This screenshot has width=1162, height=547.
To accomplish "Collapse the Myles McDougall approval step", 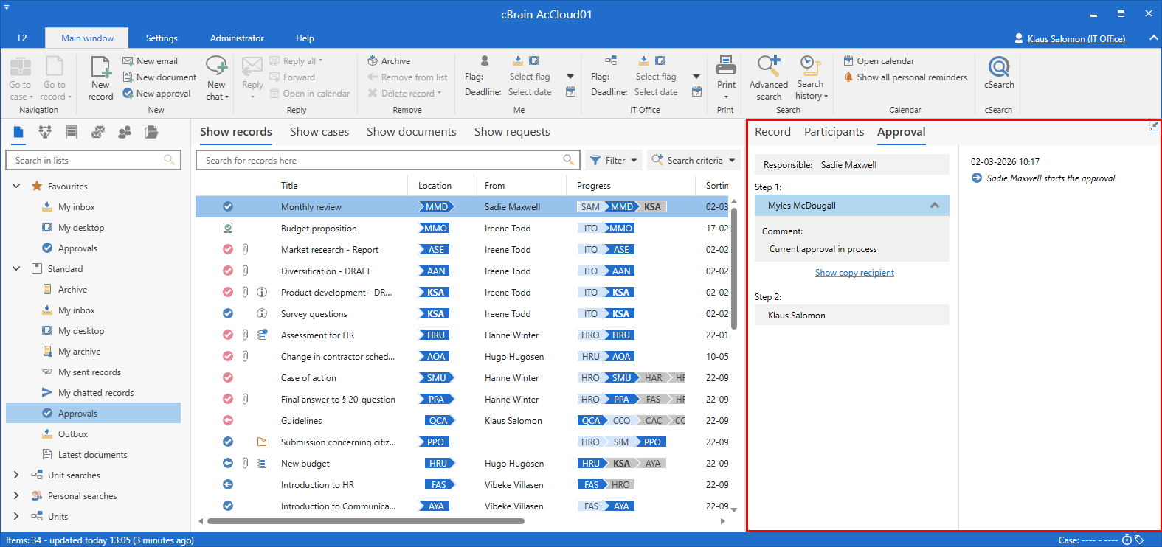I will click(x=935, y=206).
